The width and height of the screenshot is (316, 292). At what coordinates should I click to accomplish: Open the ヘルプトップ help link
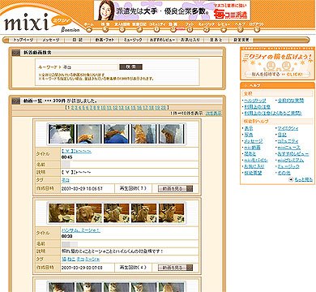[x=255, y=101]
